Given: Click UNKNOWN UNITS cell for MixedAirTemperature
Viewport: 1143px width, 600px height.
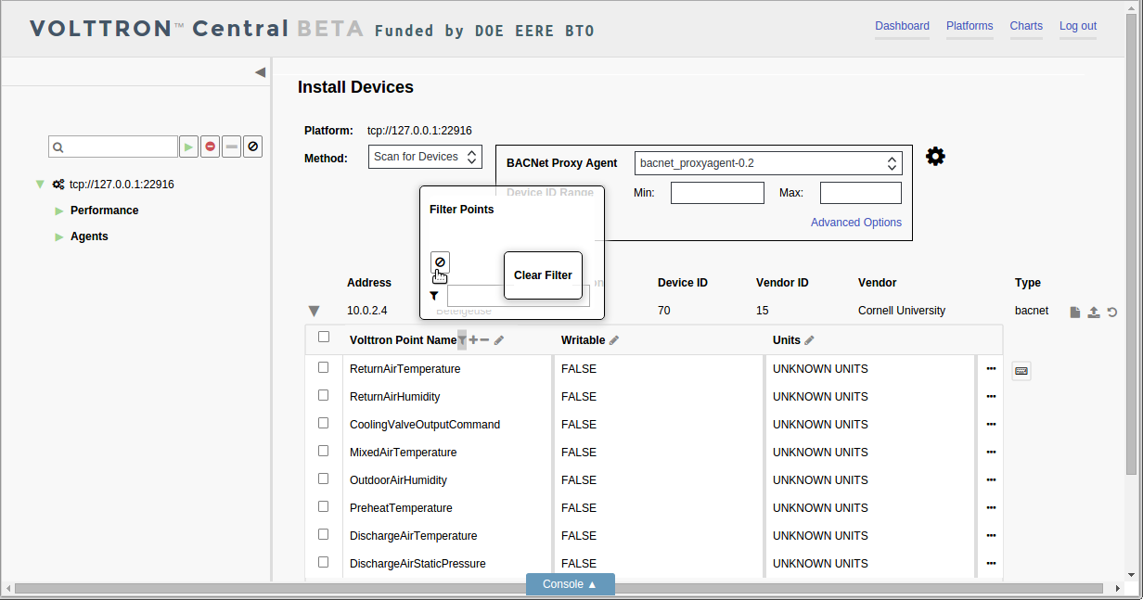Looking at the screenshot, I should [x=820, y=453].
